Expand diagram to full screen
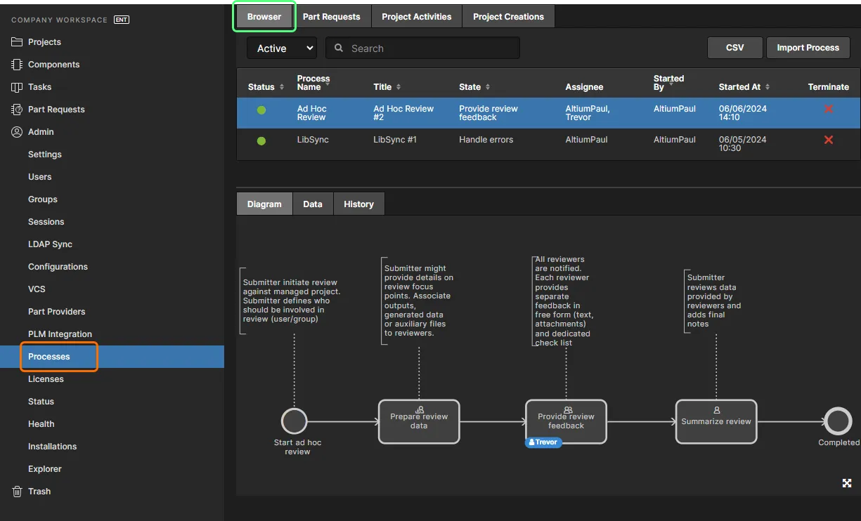 click(847, 483)
